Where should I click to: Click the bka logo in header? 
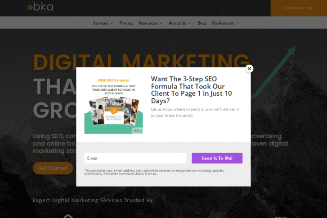coord(41,8)
